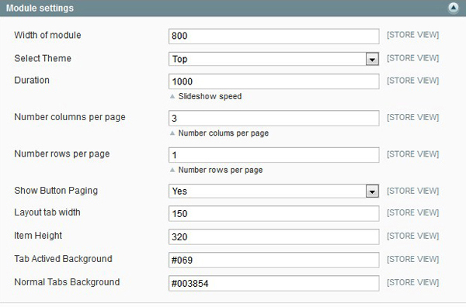The width and height of the screenshot is (466, 307).
Task: Edit the Normal Tabs Background color value
Action: click(273, 283)
